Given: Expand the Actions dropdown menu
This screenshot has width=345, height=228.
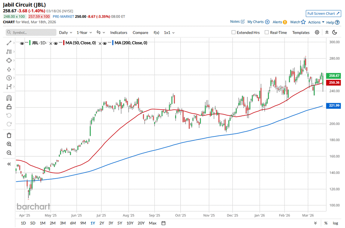Looking at the screenshot, I should pyautogui.click(x=316, y=22).
